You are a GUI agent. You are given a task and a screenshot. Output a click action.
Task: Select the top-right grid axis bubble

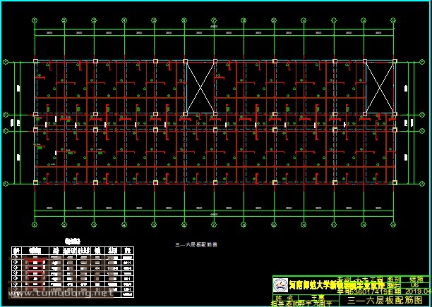(393, 19)
